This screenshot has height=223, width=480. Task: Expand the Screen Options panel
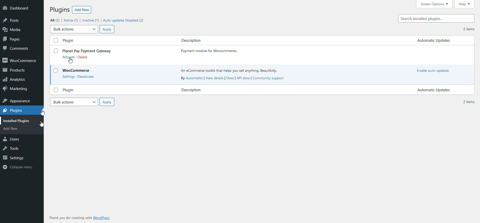coord(434,4)
